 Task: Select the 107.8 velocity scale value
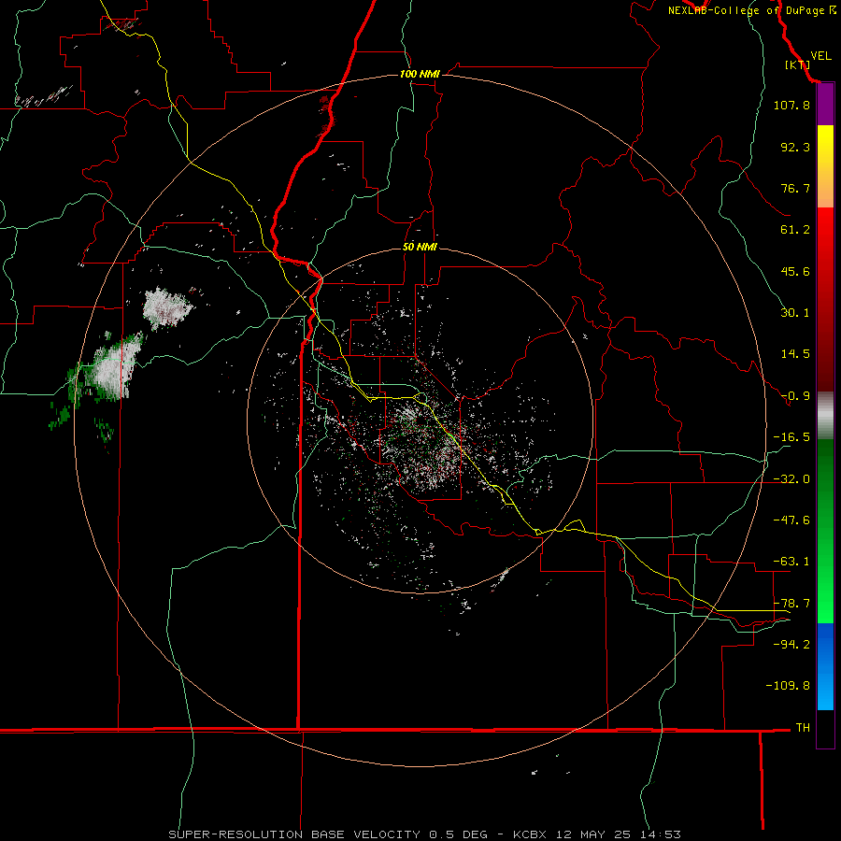791,105
